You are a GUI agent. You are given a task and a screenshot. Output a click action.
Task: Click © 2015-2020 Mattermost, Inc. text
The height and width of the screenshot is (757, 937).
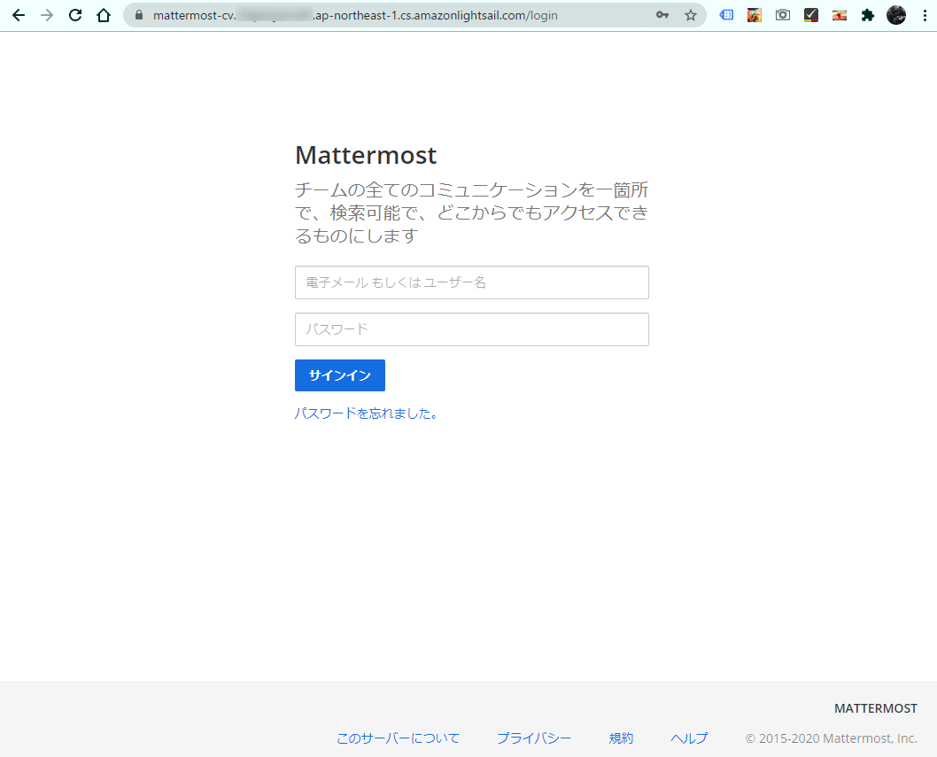coord(831,738)
